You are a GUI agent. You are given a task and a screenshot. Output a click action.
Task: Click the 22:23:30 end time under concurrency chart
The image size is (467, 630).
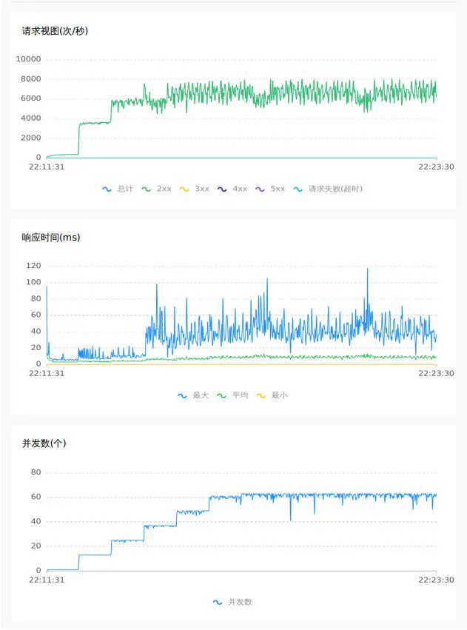[436, 580]
